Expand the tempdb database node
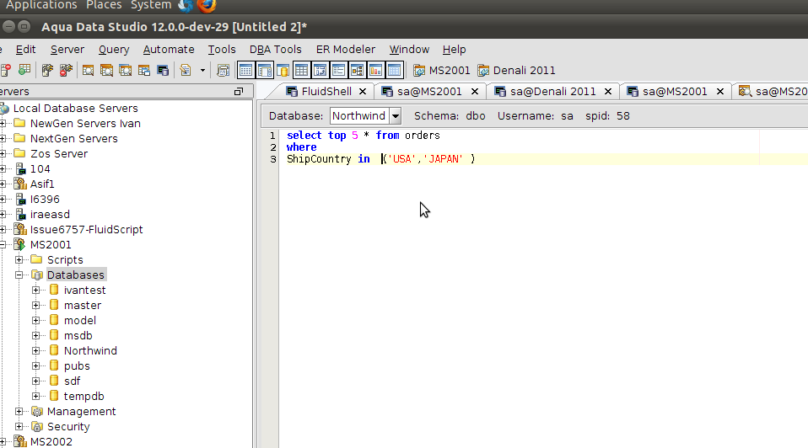Viewport: 808px width, 448px height. (x=36, y=396)
